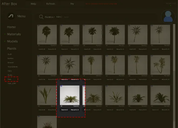Select the Tree subcategory
The height and width of the screenshot is (128, 178).
click(x=9, y=79)
